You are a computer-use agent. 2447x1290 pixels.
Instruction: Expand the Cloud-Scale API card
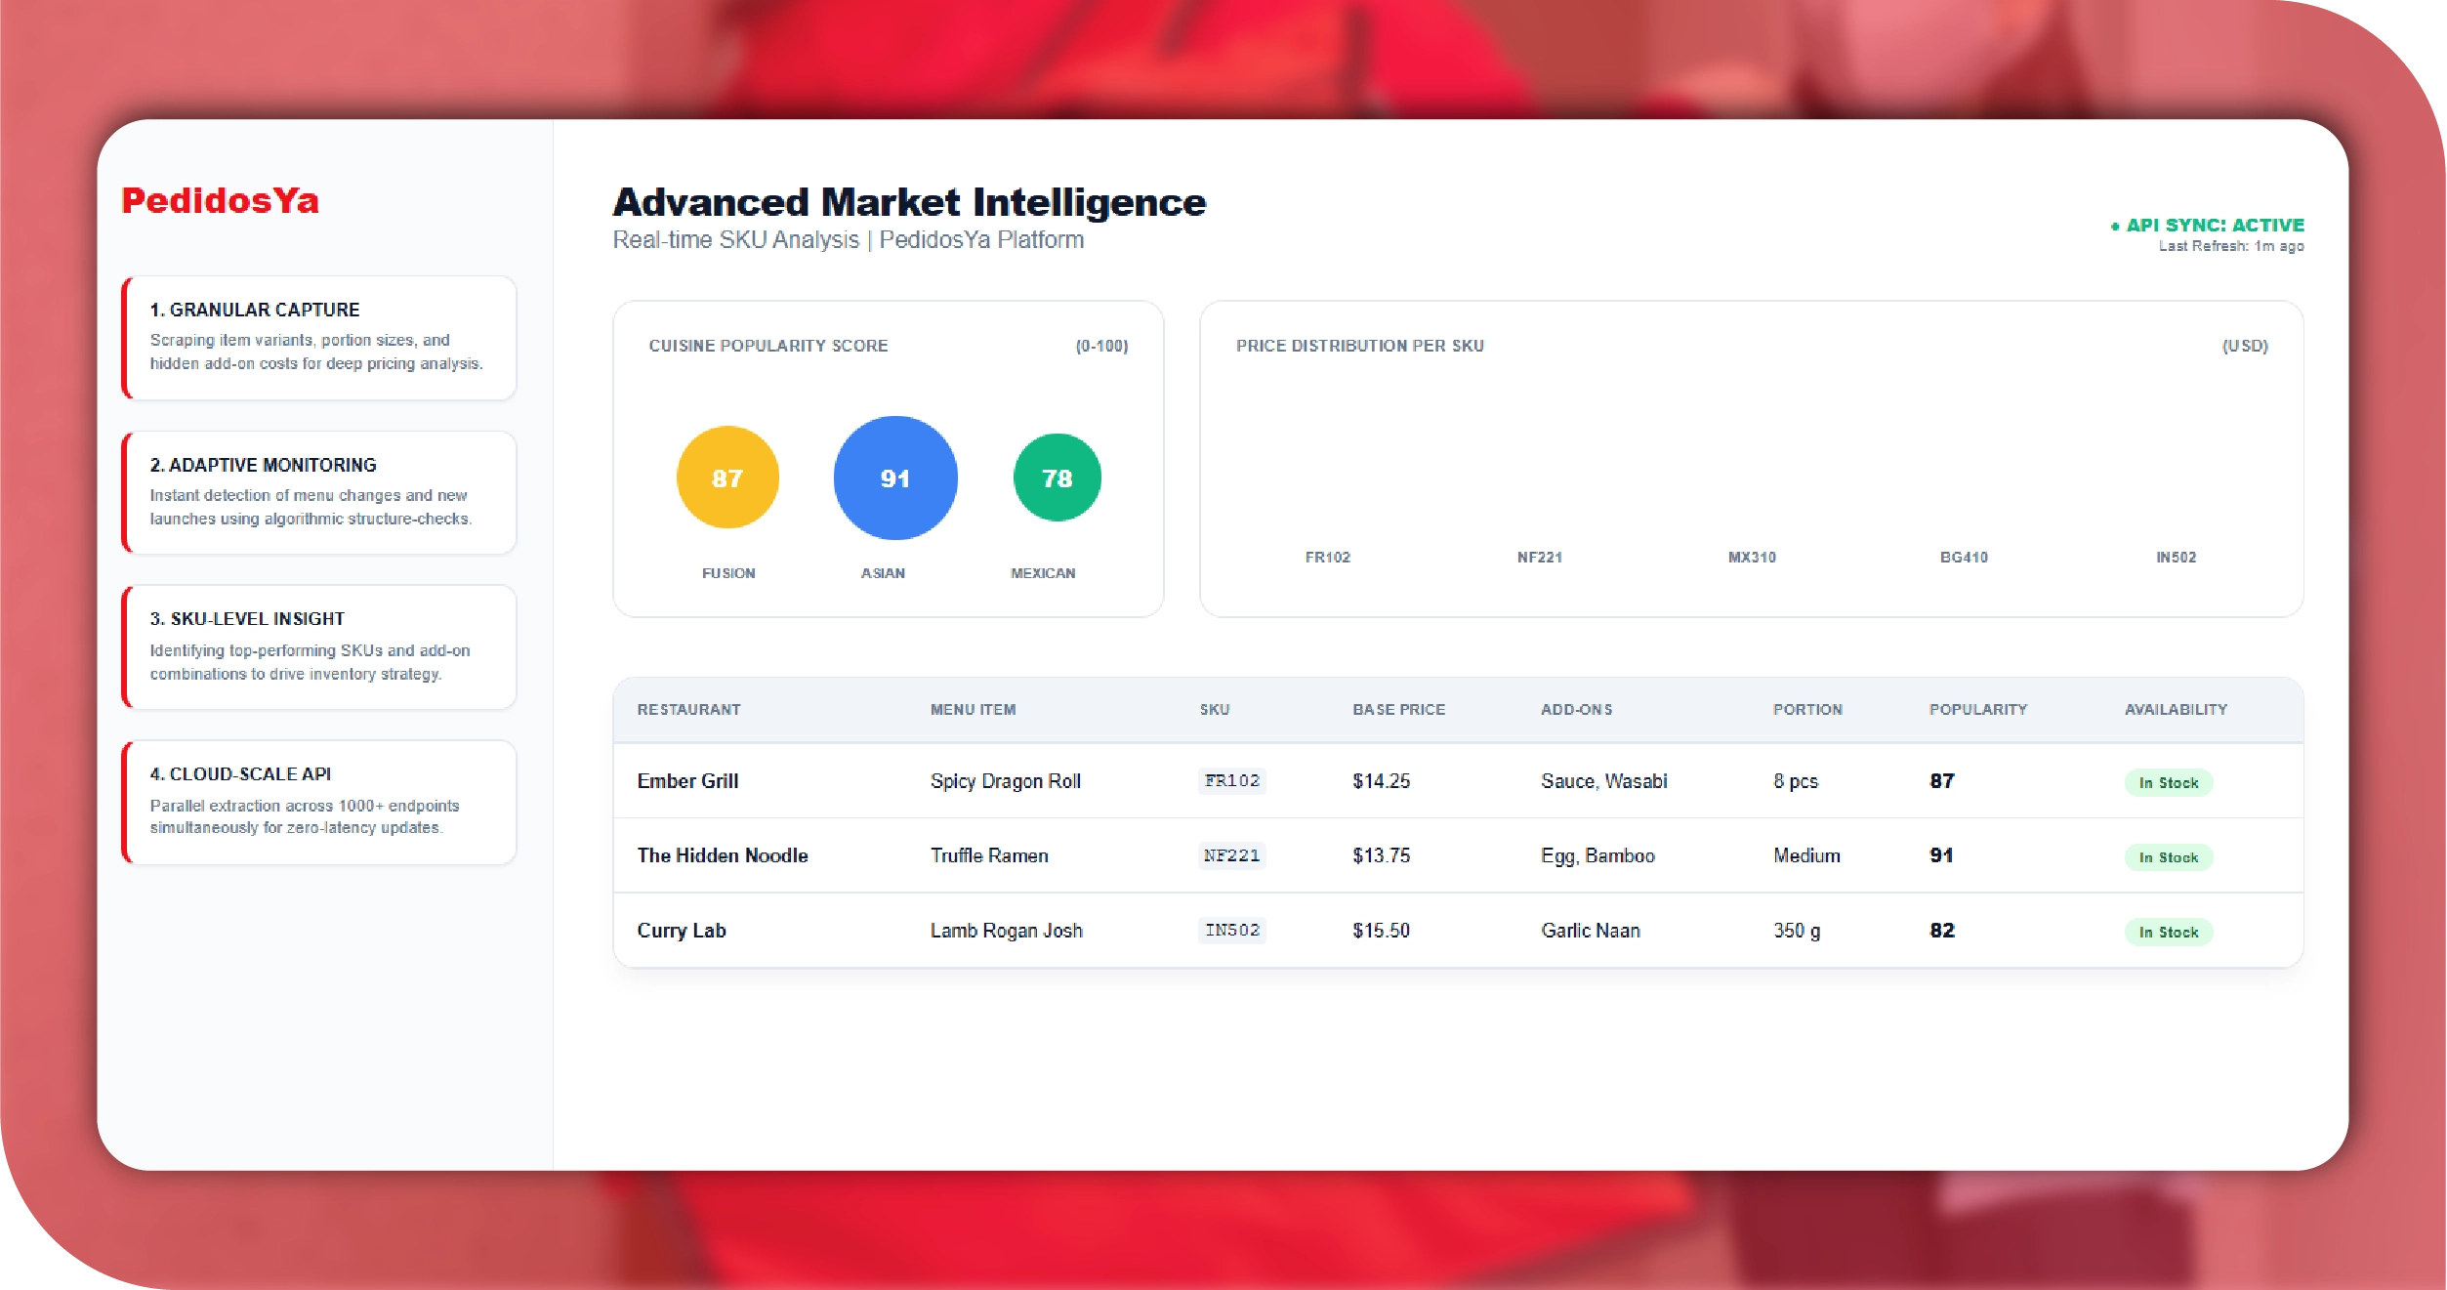(318, 802)
